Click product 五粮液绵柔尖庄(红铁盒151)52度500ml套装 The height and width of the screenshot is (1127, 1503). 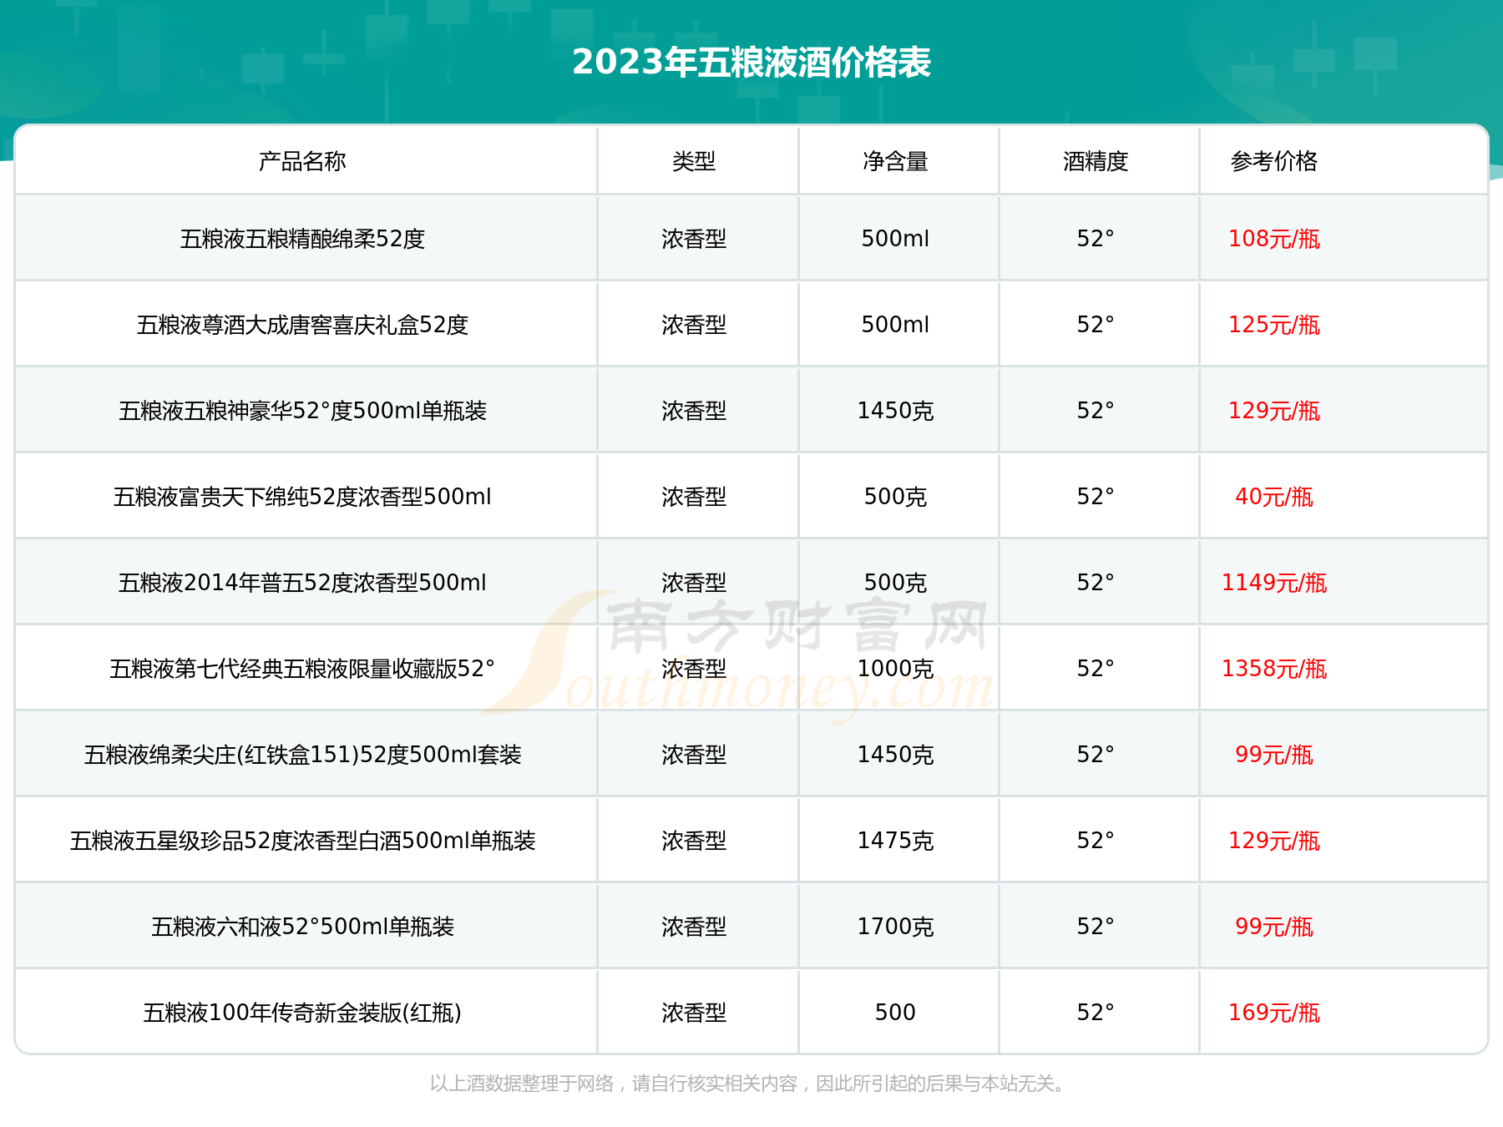(302, 755)
